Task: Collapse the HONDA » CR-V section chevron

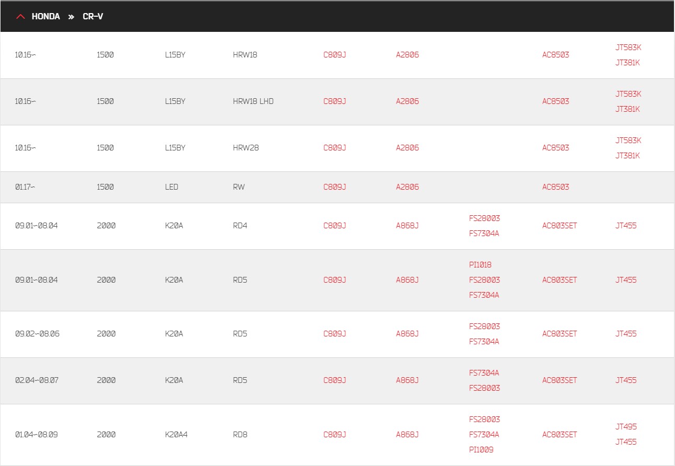Action: click(x=20, y=17)
